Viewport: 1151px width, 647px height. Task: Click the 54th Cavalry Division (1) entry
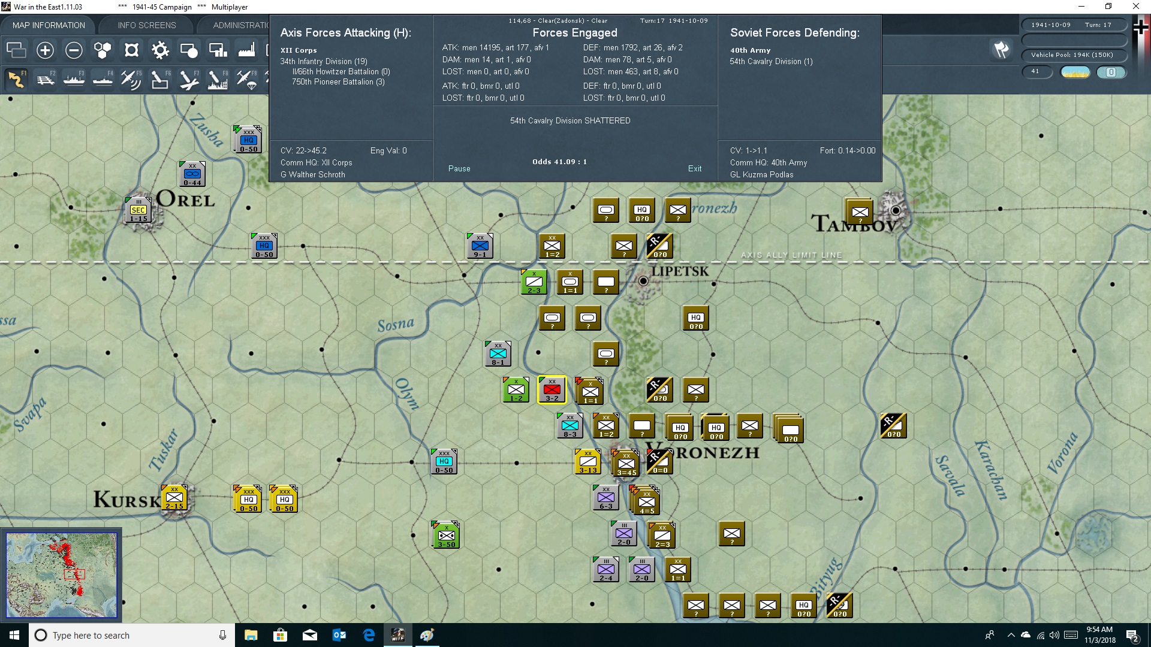coord(771,61)
